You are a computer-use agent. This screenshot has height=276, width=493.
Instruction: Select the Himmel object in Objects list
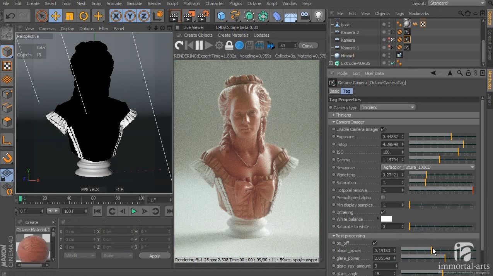point(347,56)
